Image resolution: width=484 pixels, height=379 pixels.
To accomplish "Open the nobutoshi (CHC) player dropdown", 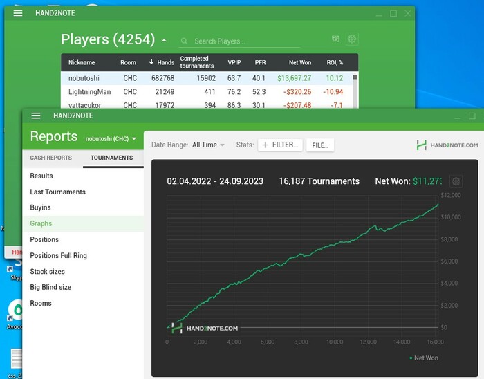I will (111, 139).
